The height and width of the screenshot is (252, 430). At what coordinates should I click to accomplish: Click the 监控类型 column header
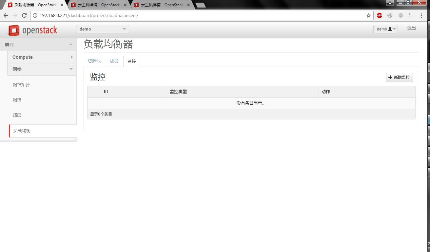click(243, 92)
